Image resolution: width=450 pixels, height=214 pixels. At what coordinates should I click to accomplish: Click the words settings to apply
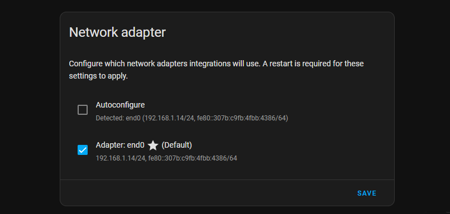coord(98,77)
